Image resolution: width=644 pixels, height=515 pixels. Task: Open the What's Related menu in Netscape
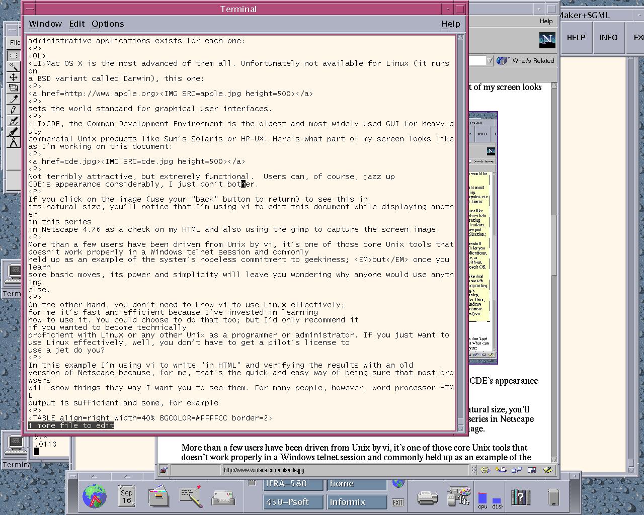(526, 61)
